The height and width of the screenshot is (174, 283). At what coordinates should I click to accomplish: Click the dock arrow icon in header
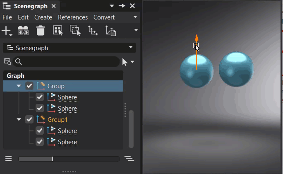point(122,6)
